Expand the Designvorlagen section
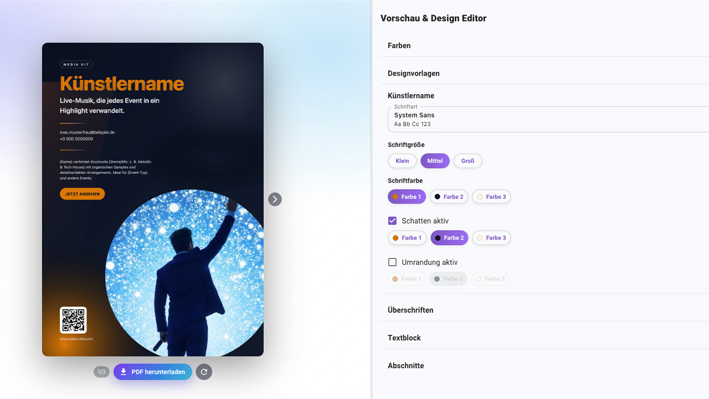Image resolution: width=709 pixels, height=399 pixels. [x=544, y=73]
